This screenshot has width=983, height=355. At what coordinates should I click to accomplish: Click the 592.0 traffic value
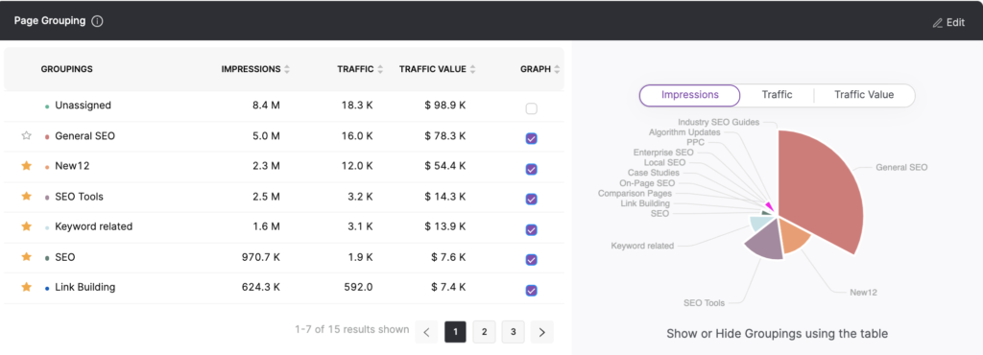[x=359, y=287]
